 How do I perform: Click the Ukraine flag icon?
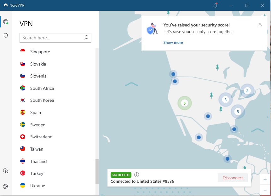pyautogui.click(x=23, y=186)
